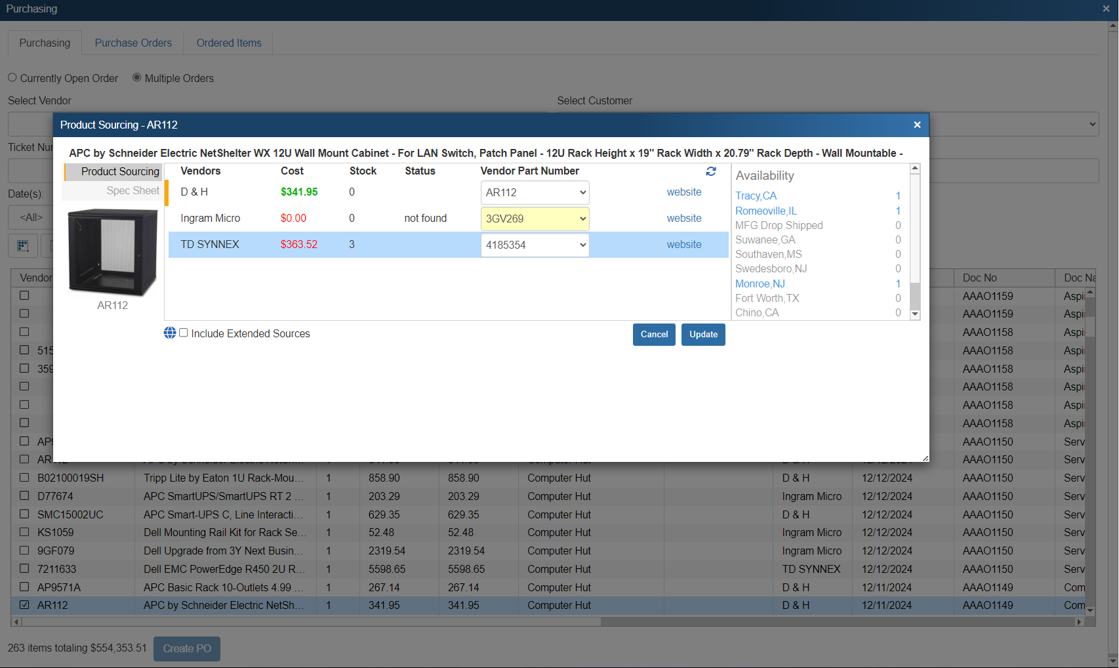Refresh vendor sourcing with the refresh icon
The width and height of the screenshot is (1119, 668).
coord(711,171)
